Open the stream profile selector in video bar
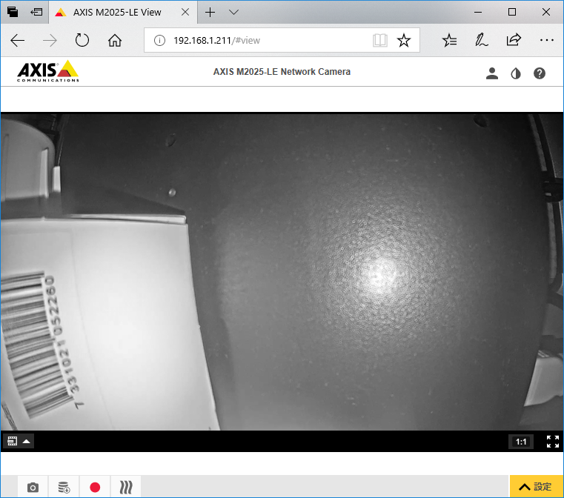The image size is (564, 498). coord(19,441)
